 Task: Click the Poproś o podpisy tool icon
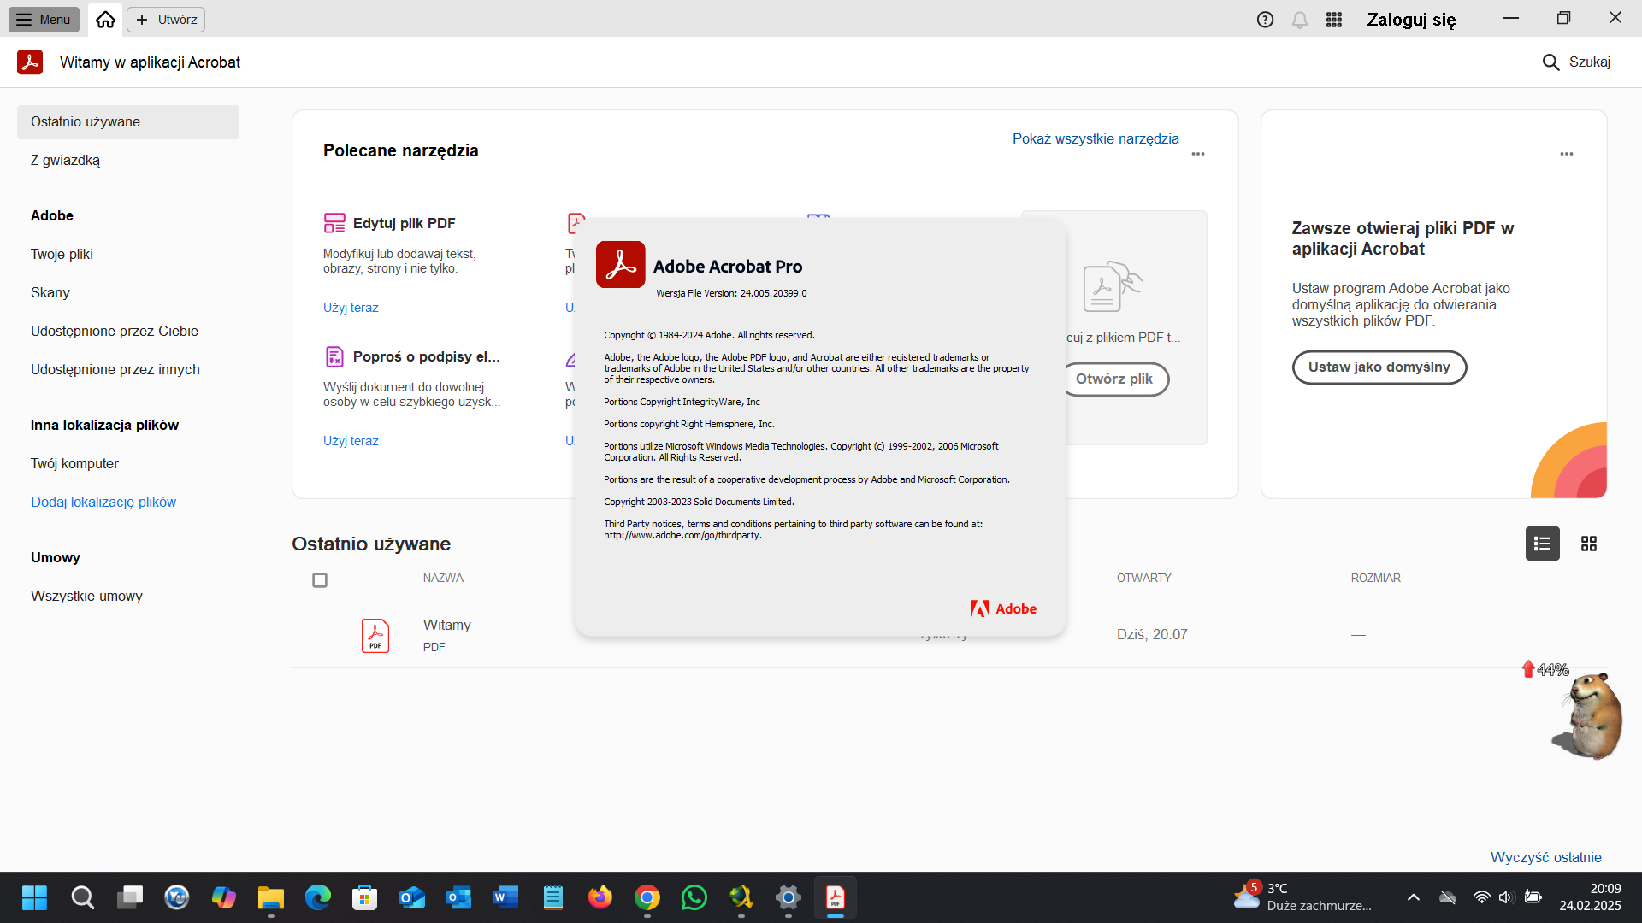[x=334, y=356]
